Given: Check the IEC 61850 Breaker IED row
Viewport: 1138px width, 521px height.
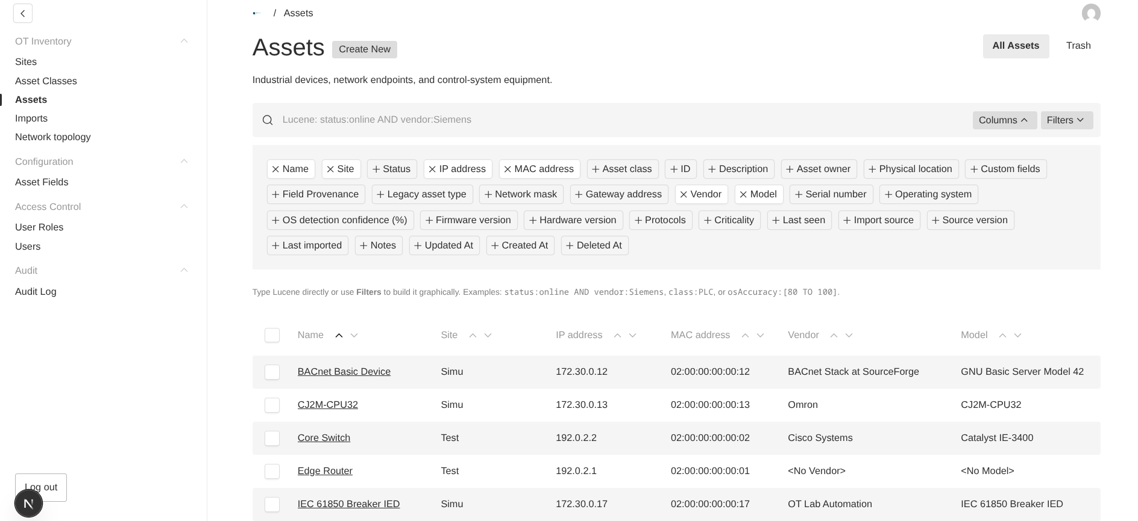Looking at the screenshot, I should click(272, 504).
